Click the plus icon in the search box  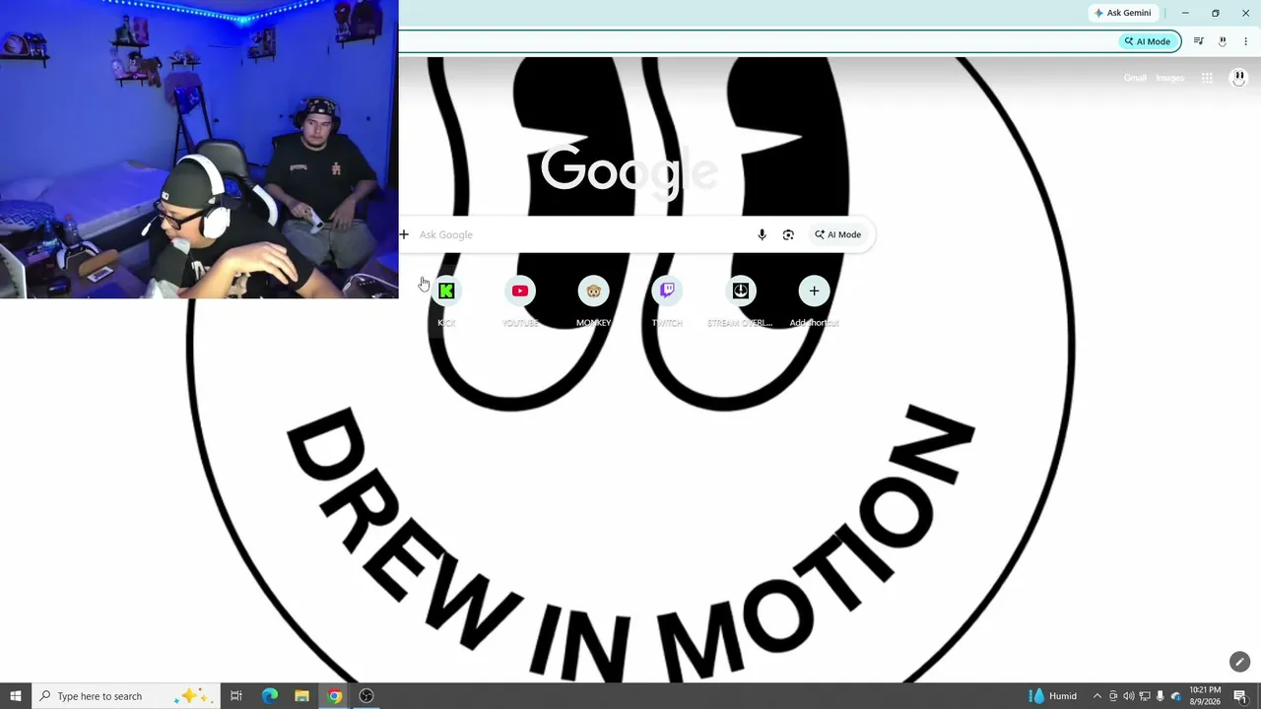click(404, 234)
